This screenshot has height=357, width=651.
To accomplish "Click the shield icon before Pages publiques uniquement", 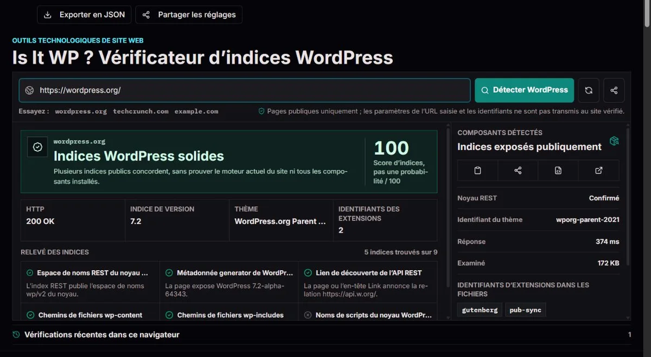I will click(x=261, y=111).
